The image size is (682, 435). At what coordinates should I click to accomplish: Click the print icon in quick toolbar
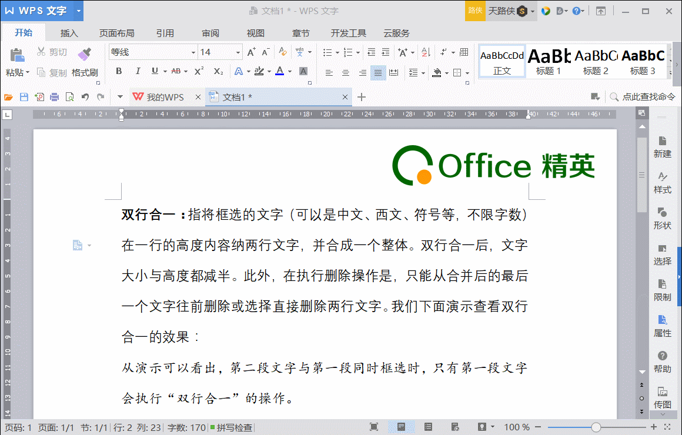tap(54, 97)
